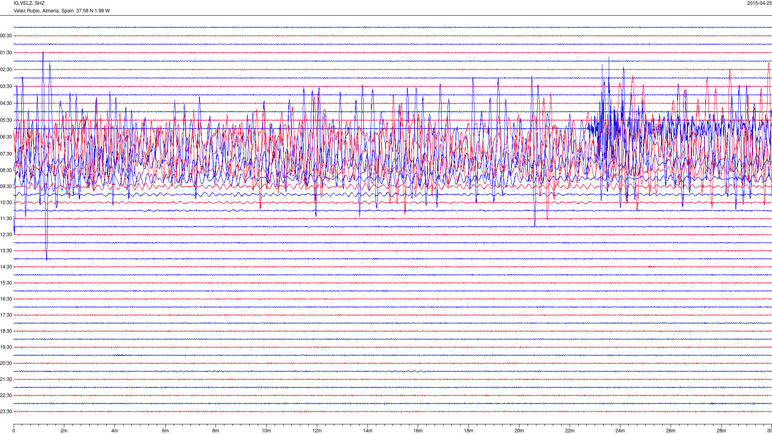Select the 21:30 time label

[x=6, y=379]
